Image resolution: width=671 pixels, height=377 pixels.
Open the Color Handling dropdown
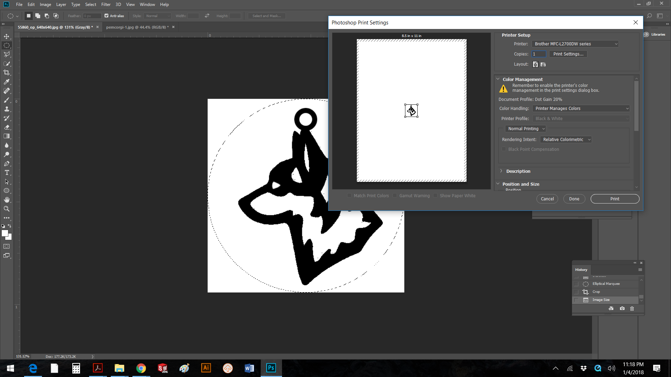point(581,109)
